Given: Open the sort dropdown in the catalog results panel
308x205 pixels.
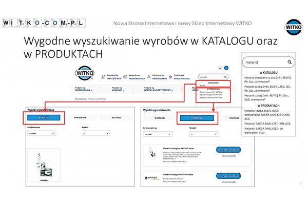Looking at the screenshot, I should click(42, 133).
